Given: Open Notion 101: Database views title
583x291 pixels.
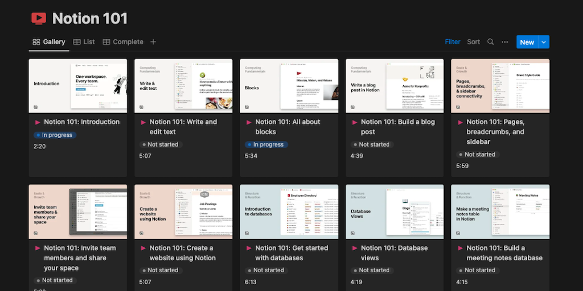Looking at the screenshot, I should [394, 253].
